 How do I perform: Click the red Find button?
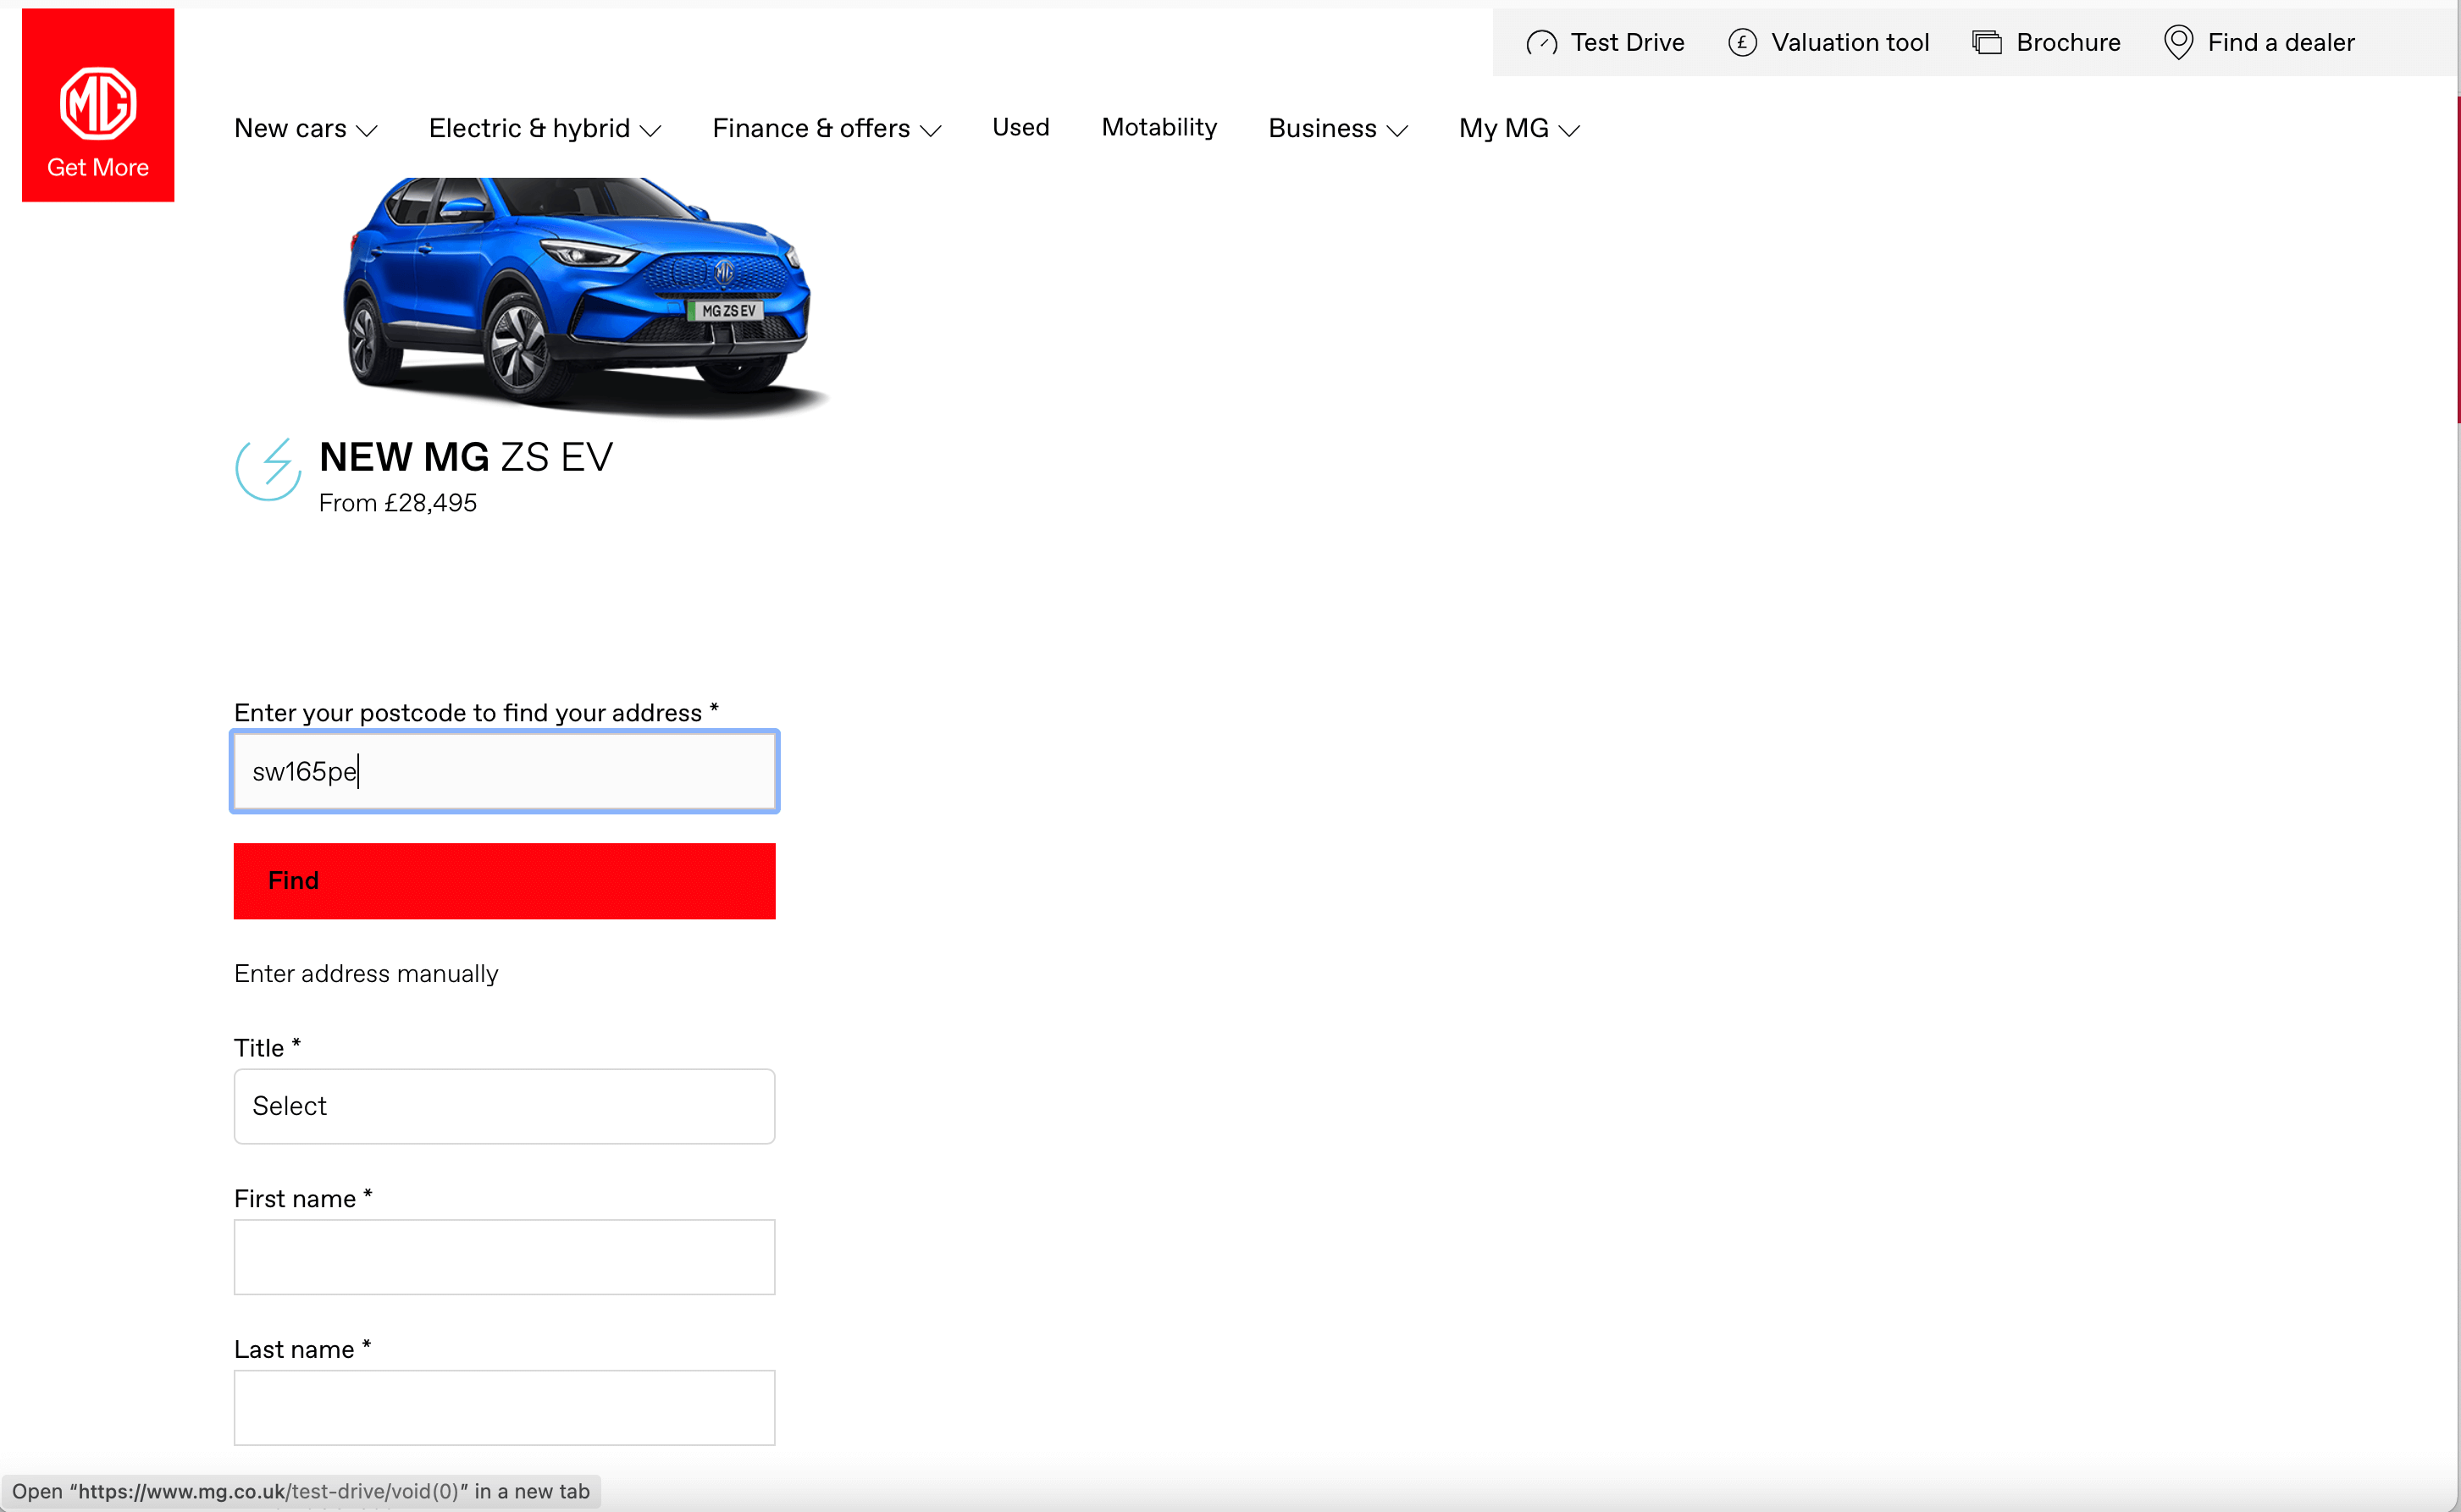coord(504,881)
